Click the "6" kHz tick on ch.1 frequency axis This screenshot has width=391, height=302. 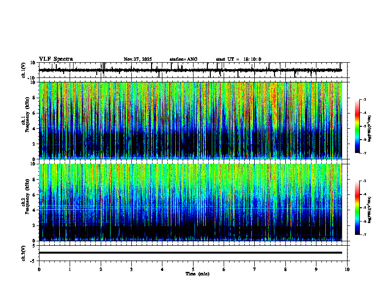point(35,113)
